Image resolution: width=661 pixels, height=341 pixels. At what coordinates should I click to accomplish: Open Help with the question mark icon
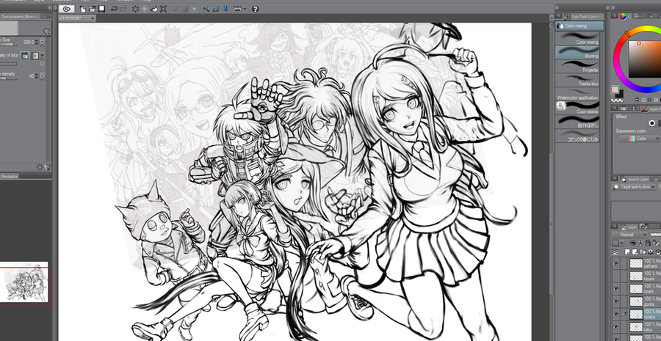tap(255, 9)
